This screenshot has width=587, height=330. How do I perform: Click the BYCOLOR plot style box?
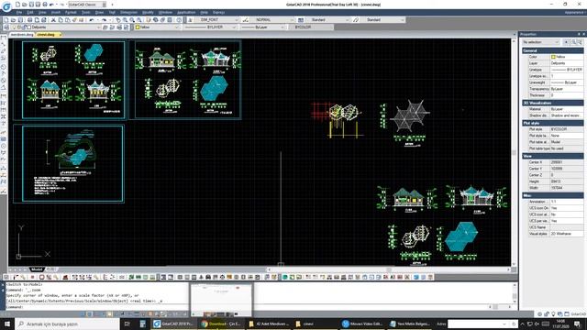click(x=311, y=27)
